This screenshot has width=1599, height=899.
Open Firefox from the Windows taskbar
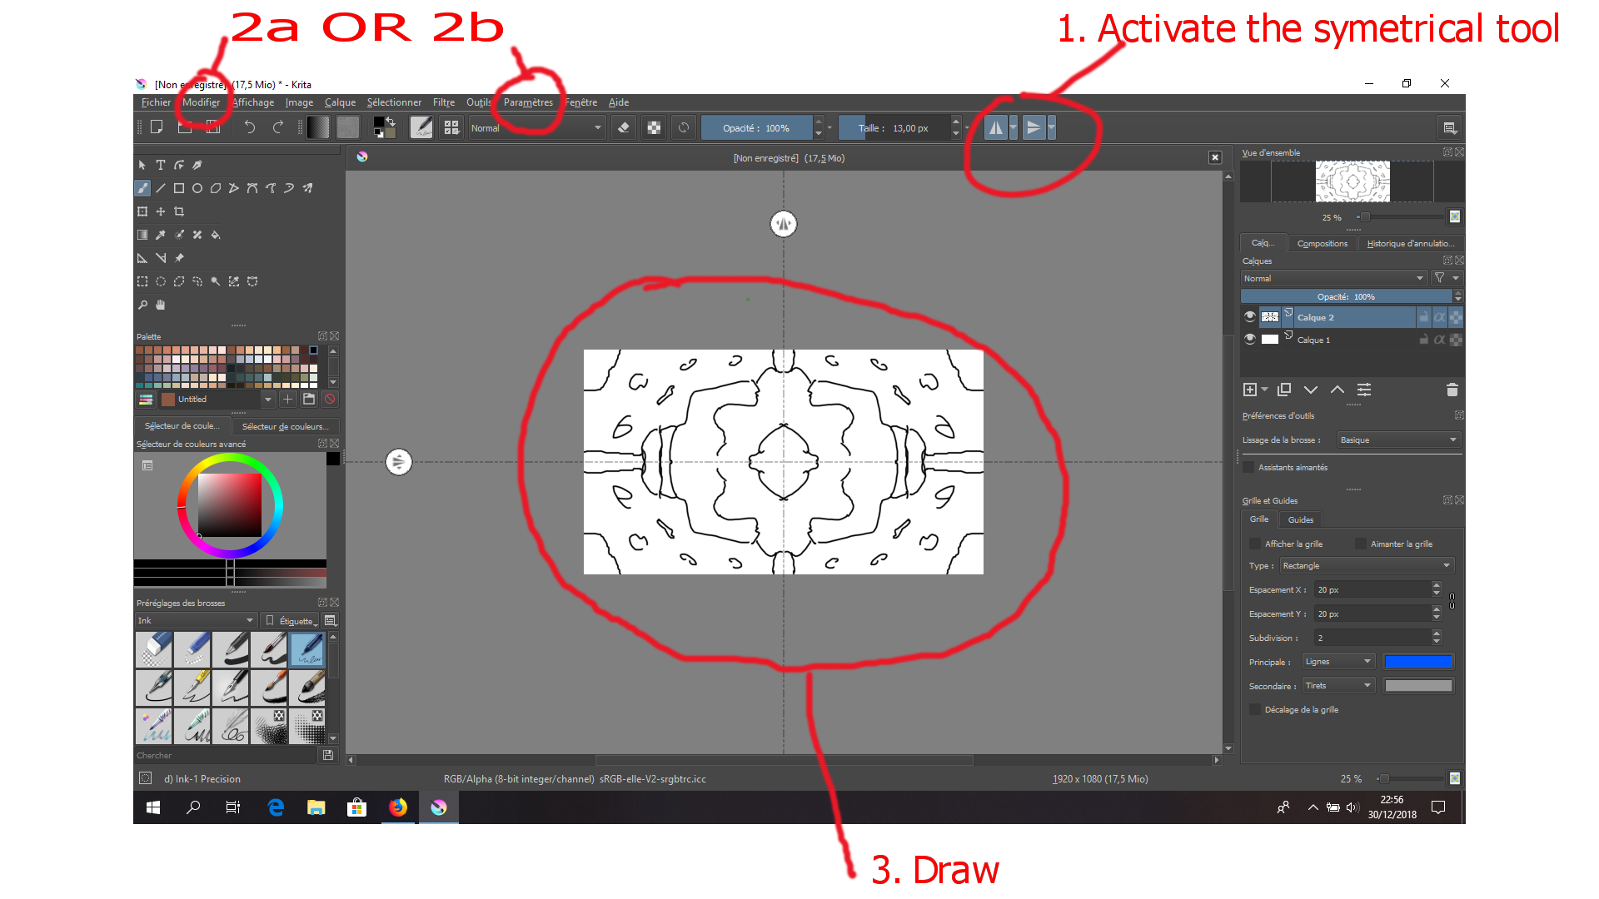point(398,807)
